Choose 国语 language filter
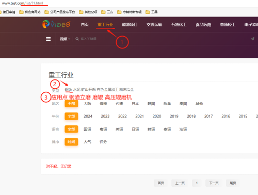This screenshot has width=258, height=195. click(87, 129)
